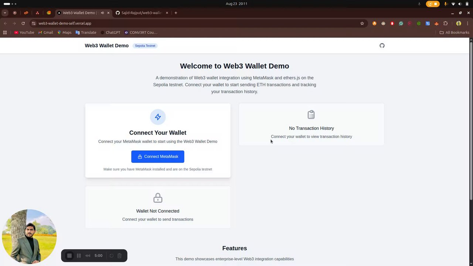This screenshot has height=266, width=473.
Task: Close the Sajid-Rajput GitHub tab
Action: click(x=167, y=13)
